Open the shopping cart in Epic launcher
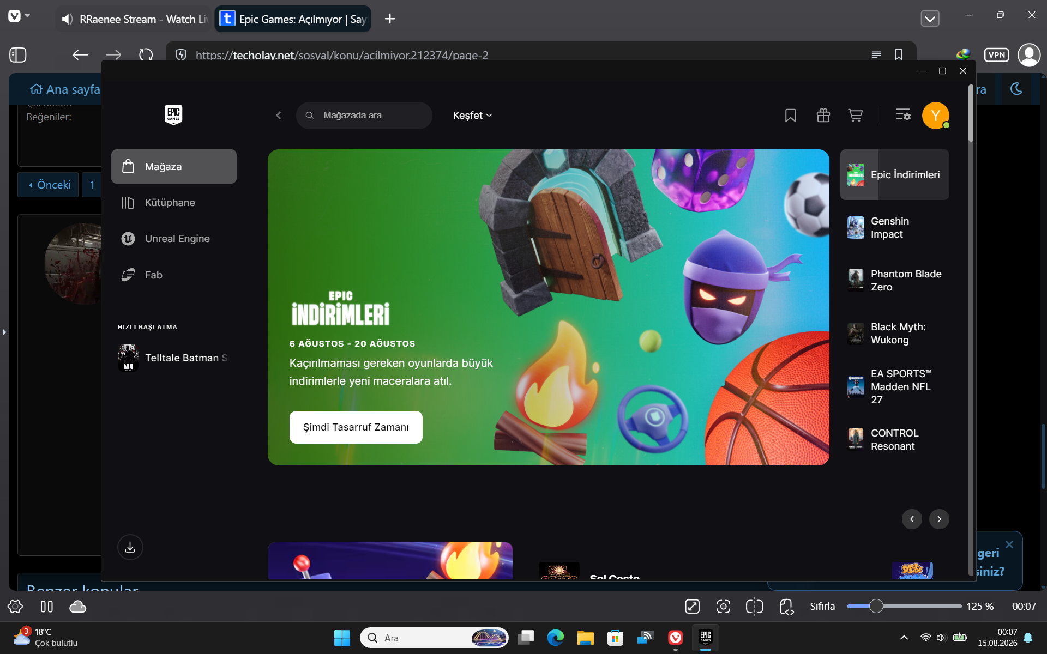 tap(855, 116)
